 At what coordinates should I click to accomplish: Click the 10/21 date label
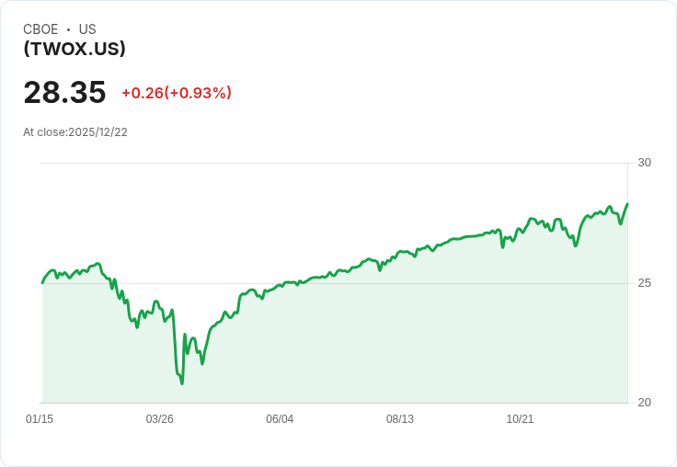[x=520, y=419]
